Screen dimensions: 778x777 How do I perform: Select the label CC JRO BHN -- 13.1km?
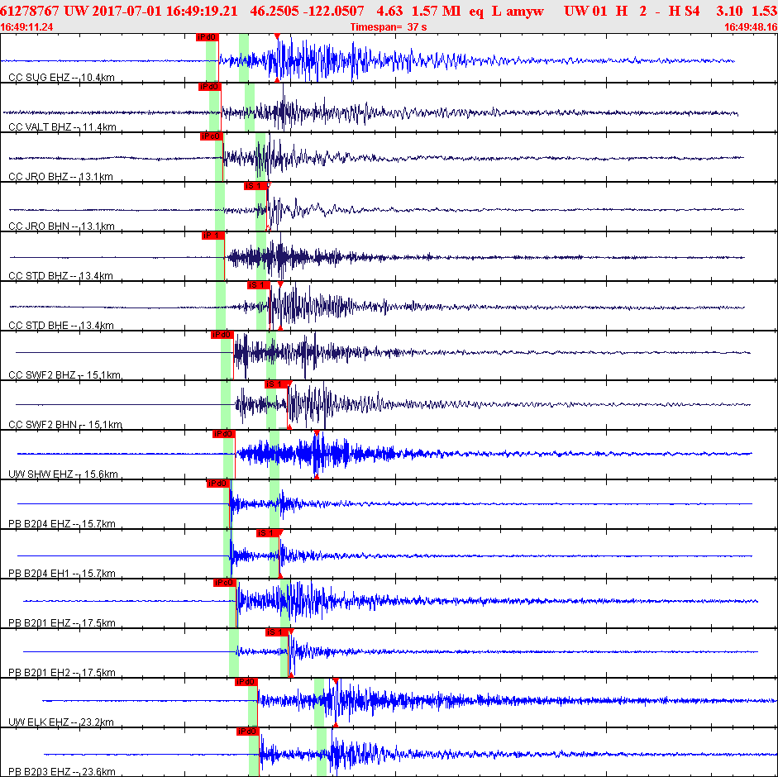(61, 226)
